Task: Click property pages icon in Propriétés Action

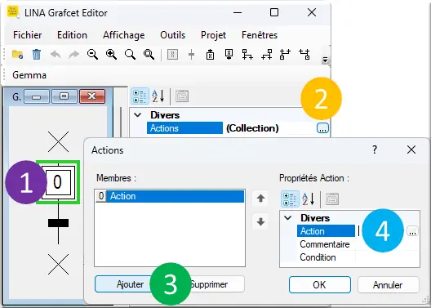Action: (332, 199)
